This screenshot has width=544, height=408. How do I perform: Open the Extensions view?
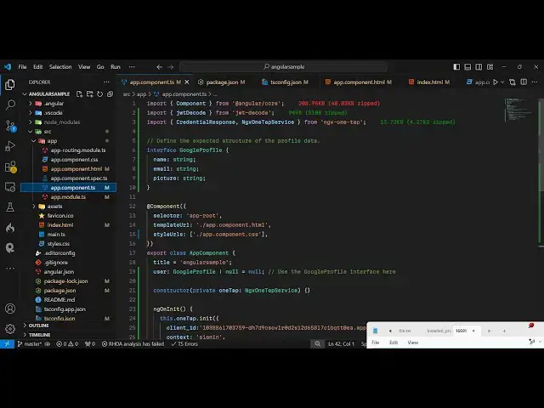(x=10, y=167)
